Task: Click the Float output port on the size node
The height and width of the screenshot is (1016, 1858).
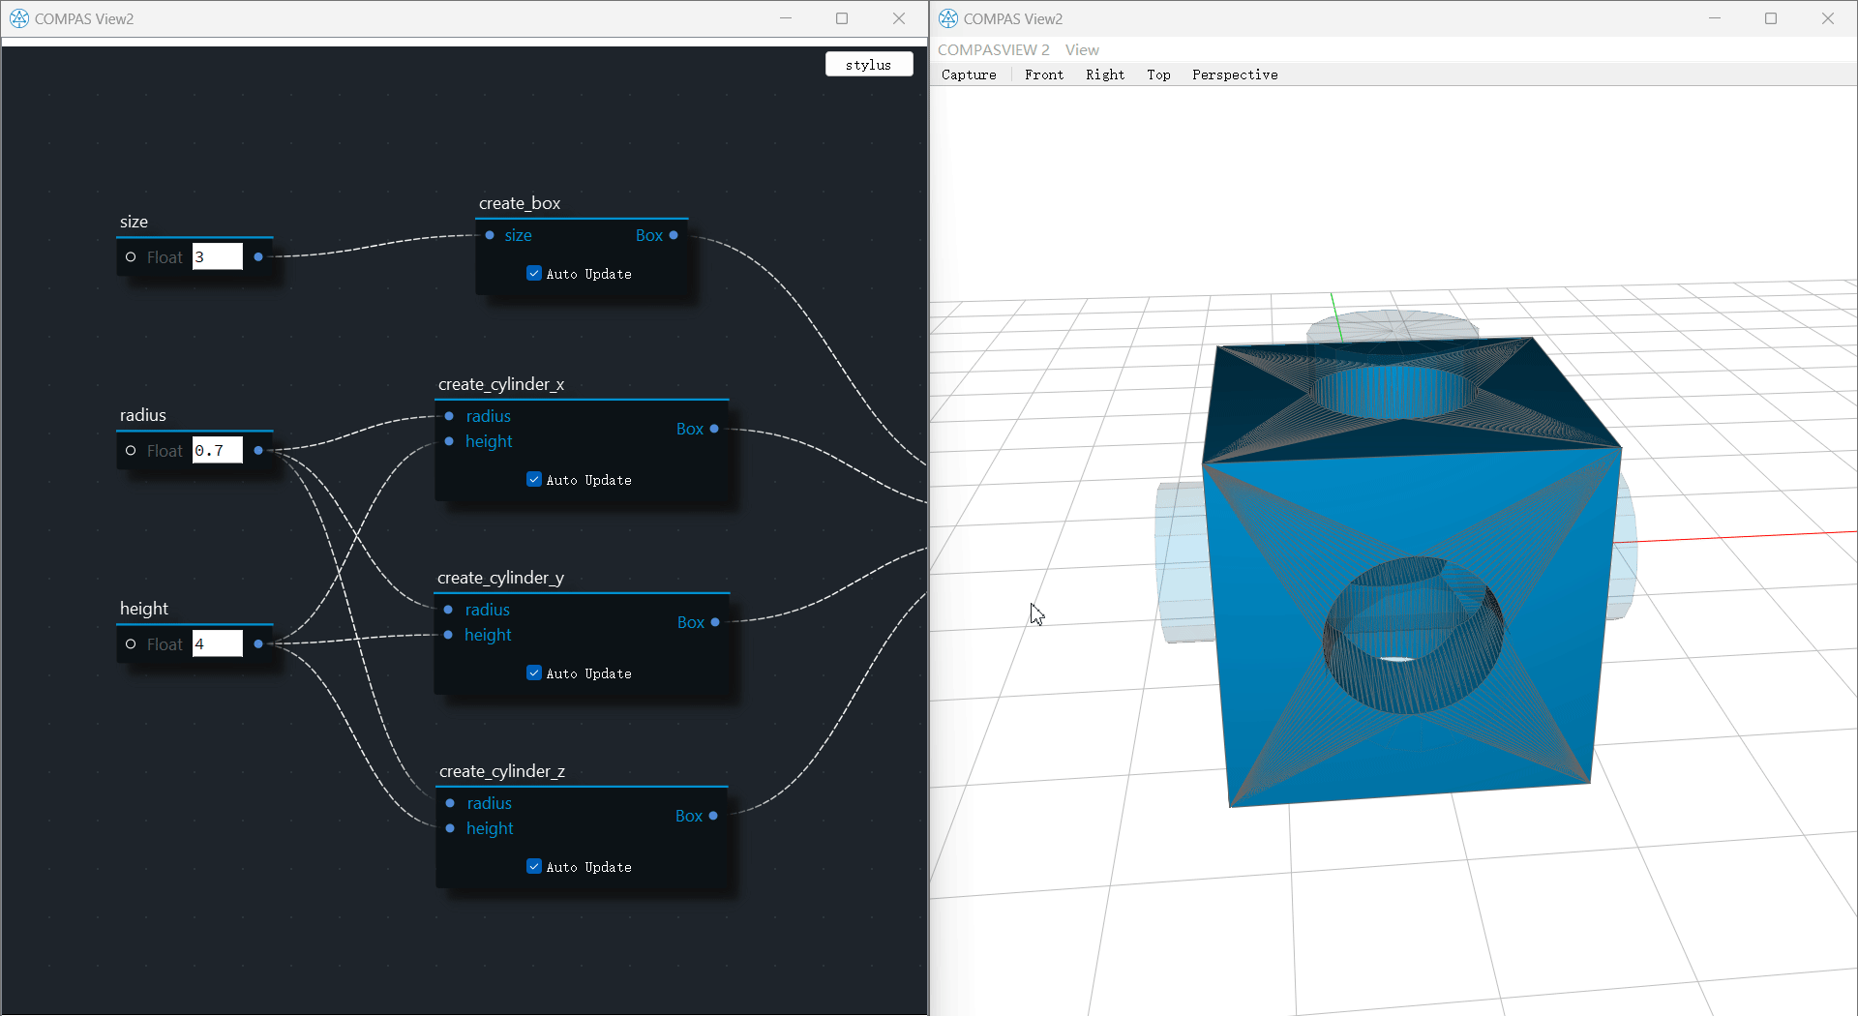Action: pyautogui.click(x=257, y=256)
